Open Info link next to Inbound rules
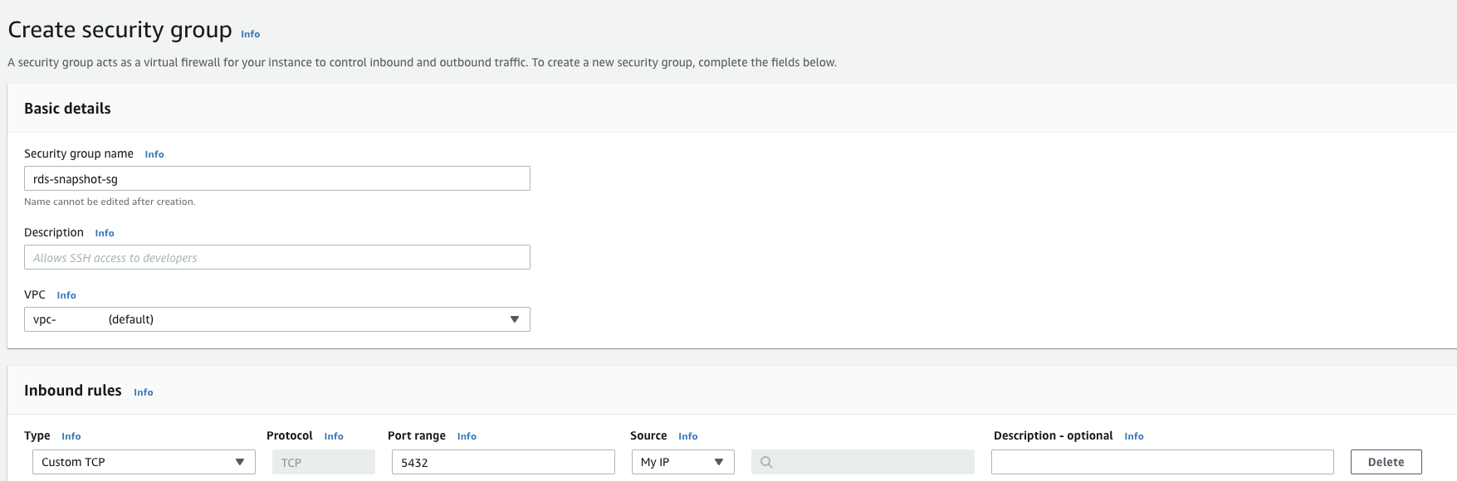The image size is (1457, 481). [x=144, y=392]
